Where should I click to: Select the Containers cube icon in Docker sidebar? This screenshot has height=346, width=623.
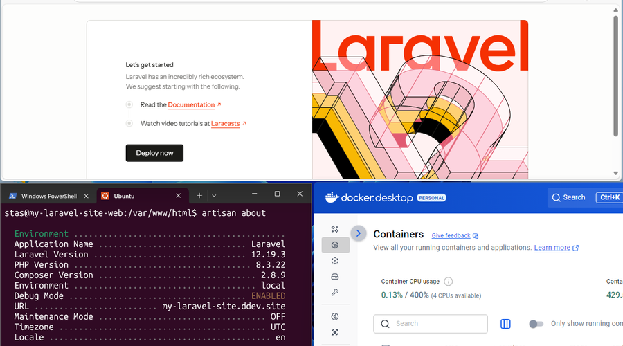335,245
